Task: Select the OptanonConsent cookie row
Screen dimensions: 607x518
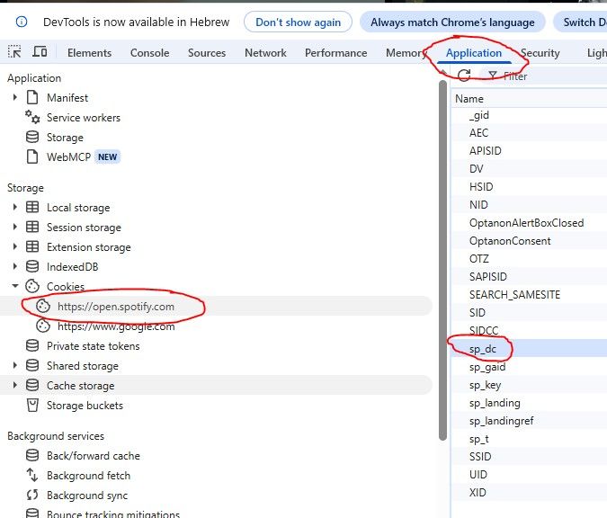Action: (529, 240)
